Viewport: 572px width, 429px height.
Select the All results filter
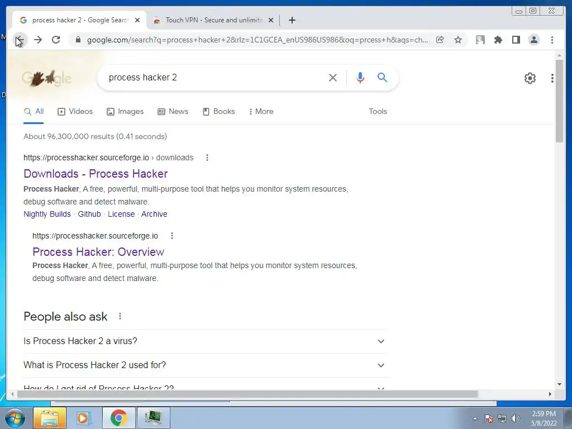click(34, 112)
